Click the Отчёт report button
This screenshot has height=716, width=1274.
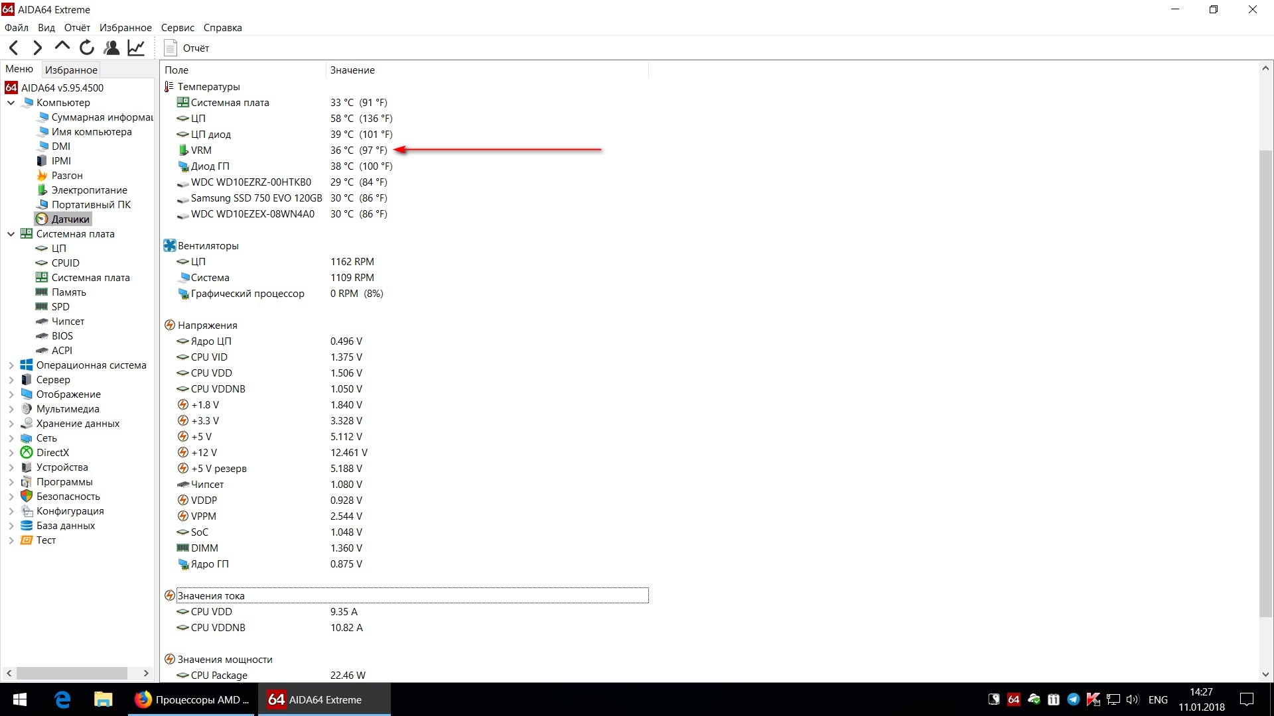tap(186, 48)
